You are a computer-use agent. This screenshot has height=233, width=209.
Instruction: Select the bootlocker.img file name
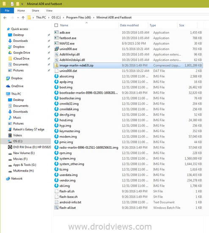click(70, 98)
